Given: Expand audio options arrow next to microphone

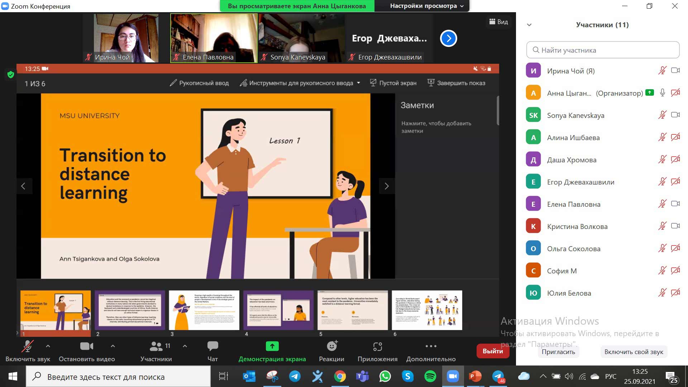Looking at the screenshot, I should (x=48, y=346).
